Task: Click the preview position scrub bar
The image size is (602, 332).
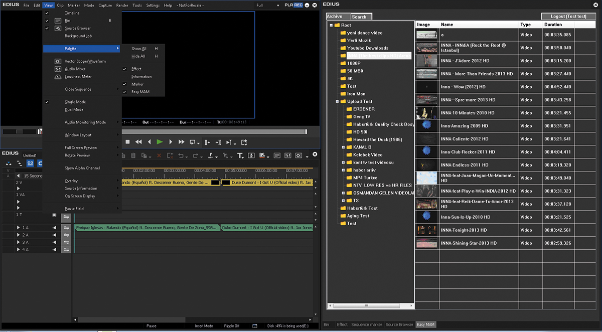Action: point(213,132)
